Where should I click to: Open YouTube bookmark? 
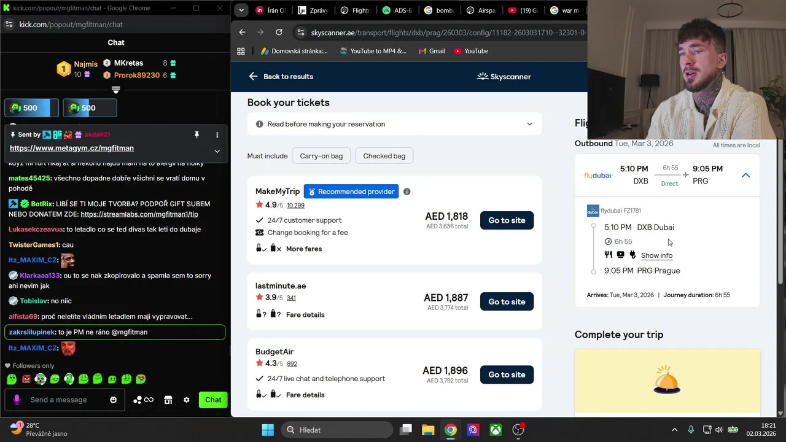[471, 51]
